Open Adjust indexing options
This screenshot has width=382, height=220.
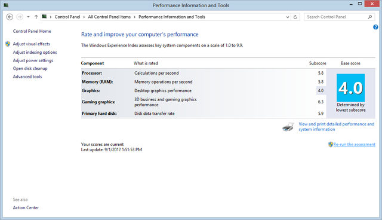pyautogui.click(x=35, y=52)
